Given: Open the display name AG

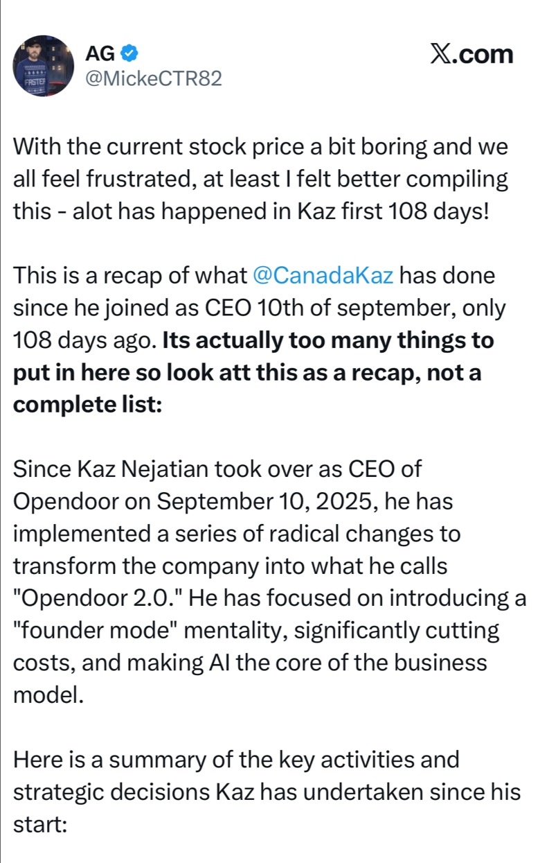Looking at the screenshot, I should [x=100, y=54].
